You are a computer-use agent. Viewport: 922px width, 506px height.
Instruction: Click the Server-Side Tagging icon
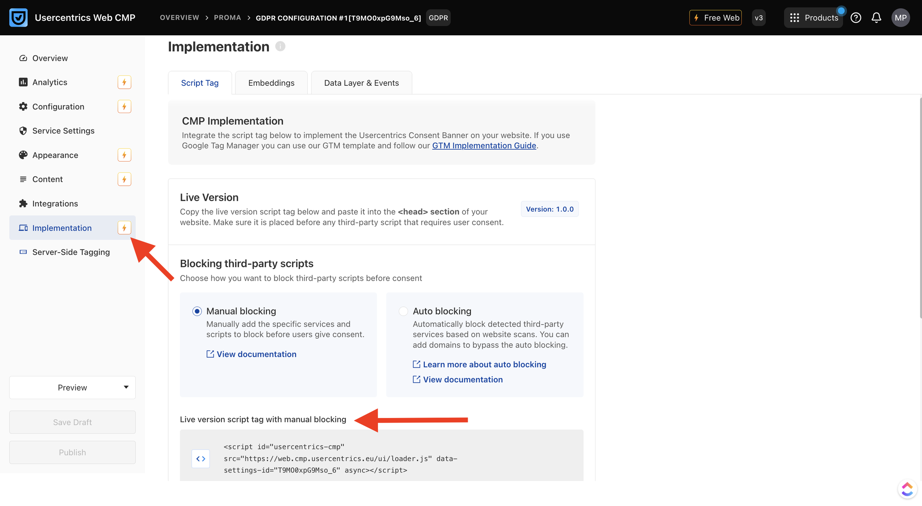click(x=23, y=252)
